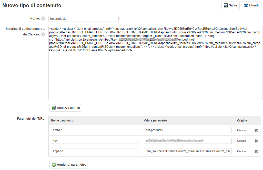Click the key parameter name field
The width and height of the screenshot is (263, 170).
(x=95, y=141)
